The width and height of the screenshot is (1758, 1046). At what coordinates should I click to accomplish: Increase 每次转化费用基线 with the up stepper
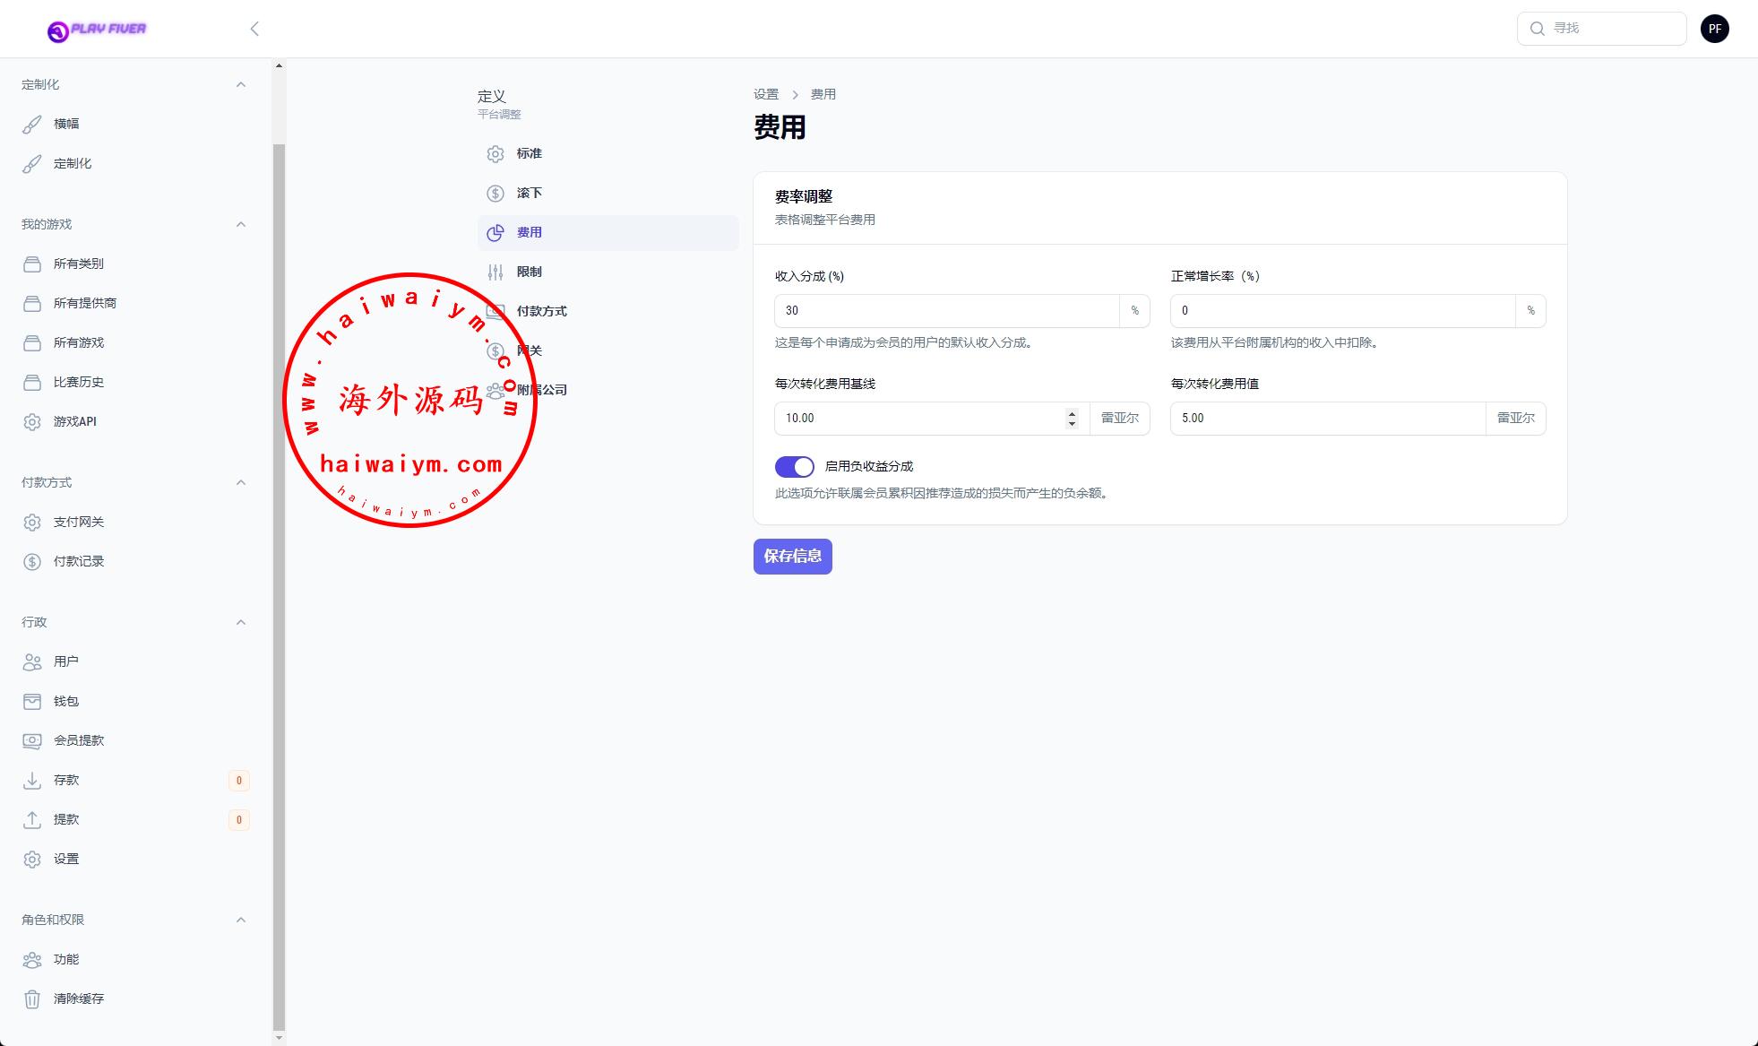tap(1072, 413)
